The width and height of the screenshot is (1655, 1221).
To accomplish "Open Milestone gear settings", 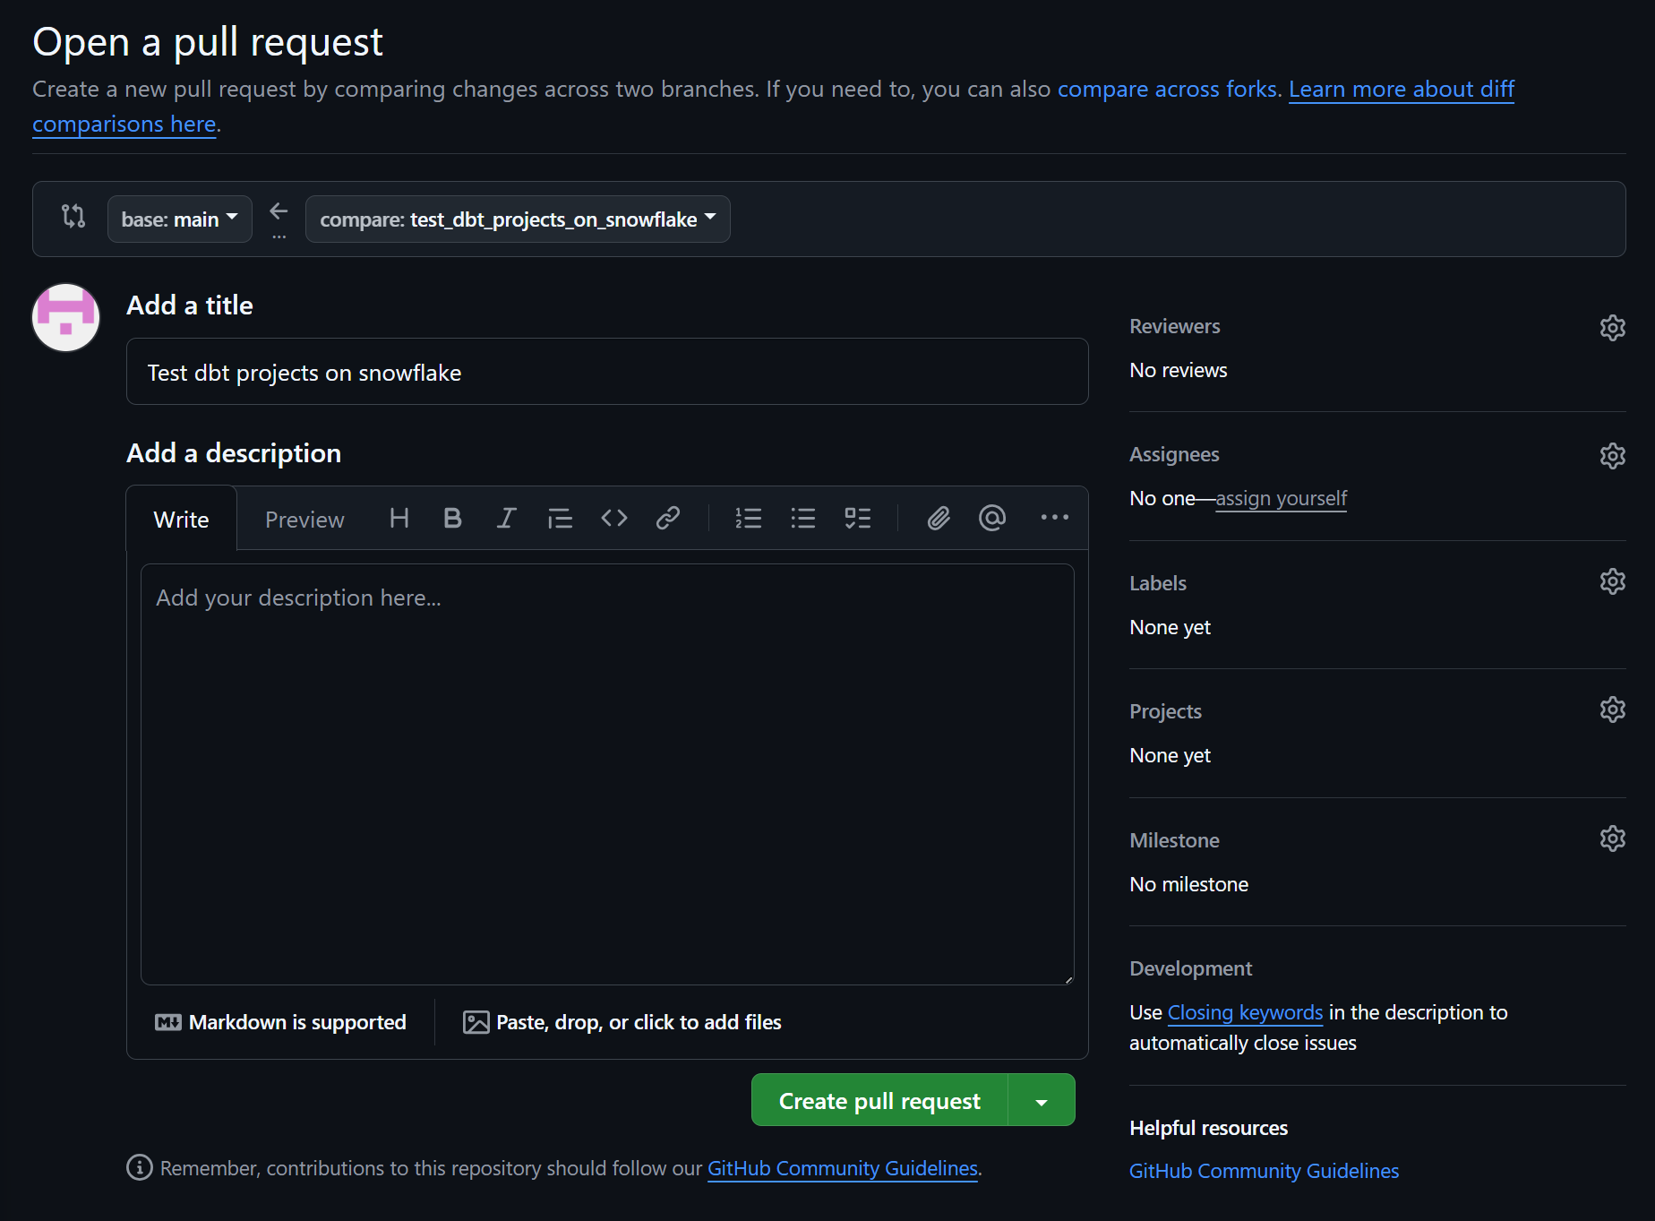I will [x=1612, y=839].
